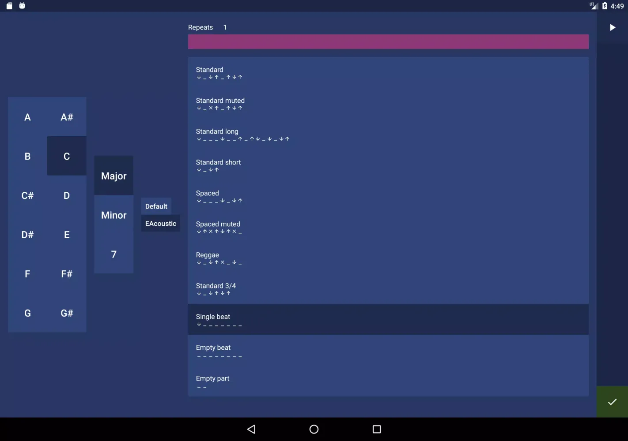Open recent apps square icon
This screenshot has height=441, width=628.
[x=377, y=429]
